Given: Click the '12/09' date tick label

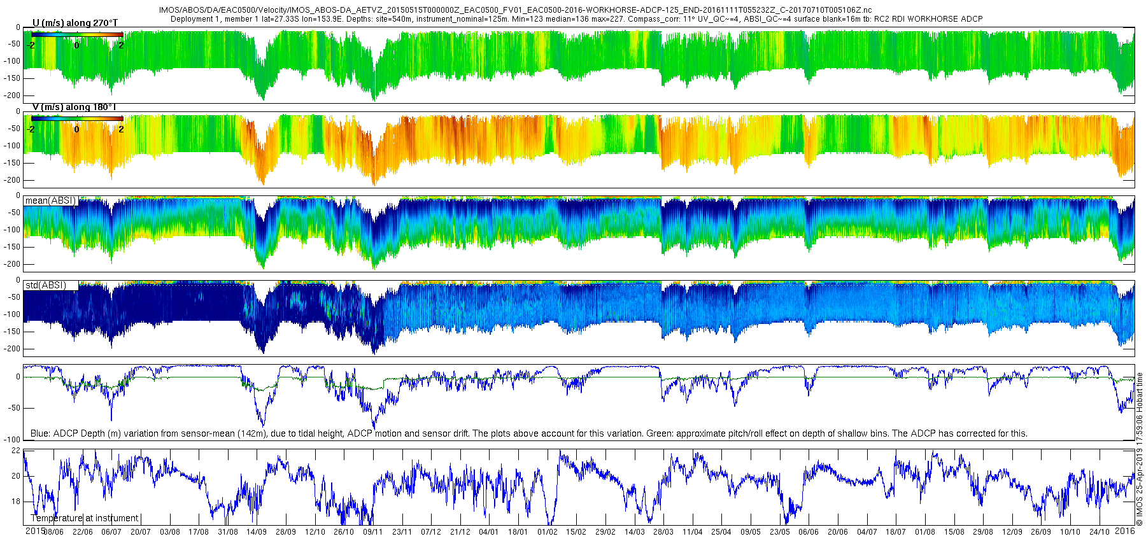Looking at the screenshot, I should point(1012,532).
